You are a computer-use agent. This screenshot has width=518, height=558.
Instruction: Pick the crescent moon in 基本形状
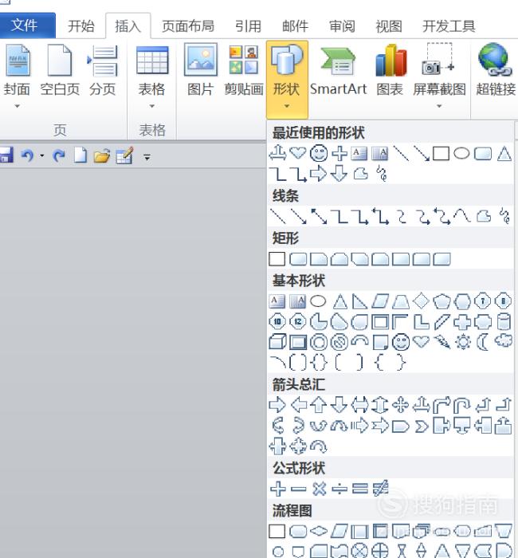point(483,342)
